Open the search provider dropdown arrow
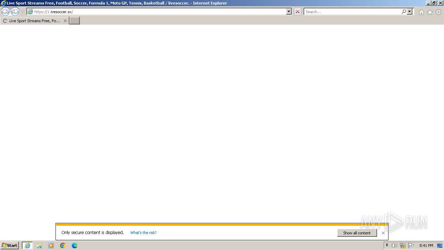 410,12
